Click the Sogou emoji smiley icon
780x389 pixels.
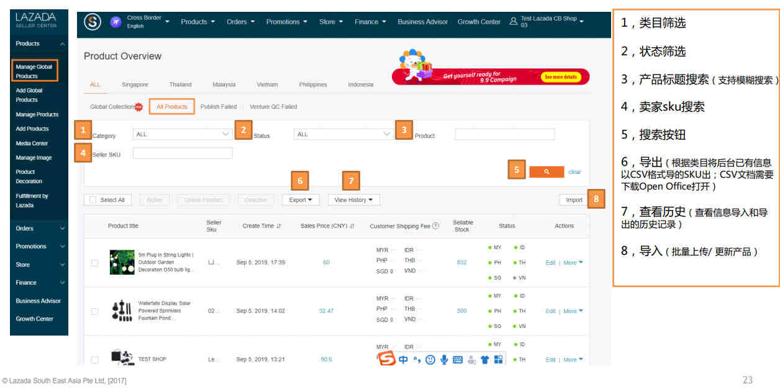pos(430,359)
